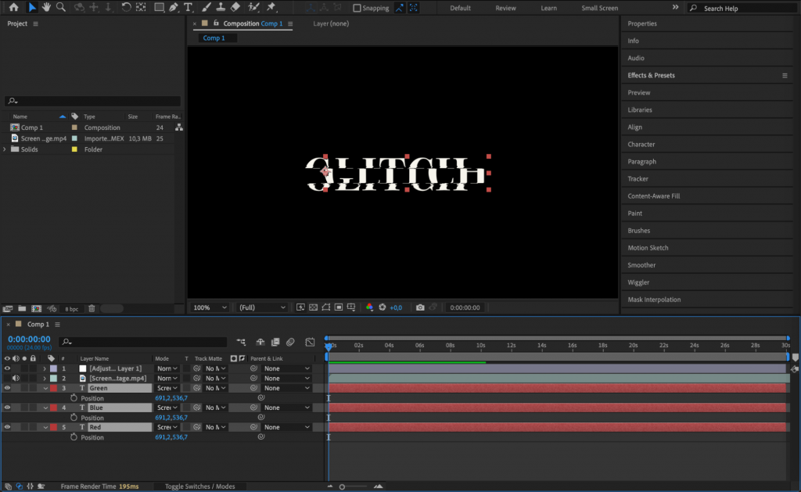Pick the Brush tool
Screen dimensions: 801x492
pyautogui.click(x=205, y=8)
